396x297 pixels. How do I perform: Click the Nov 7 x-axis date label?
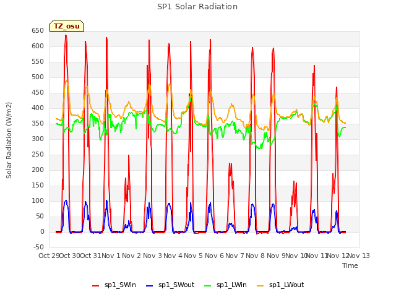[235, 256]
